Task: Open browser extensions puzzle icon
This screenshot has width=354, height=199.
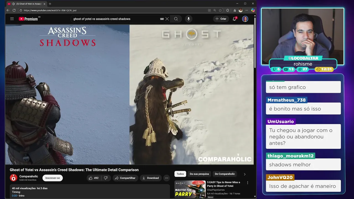Action: 228,10
